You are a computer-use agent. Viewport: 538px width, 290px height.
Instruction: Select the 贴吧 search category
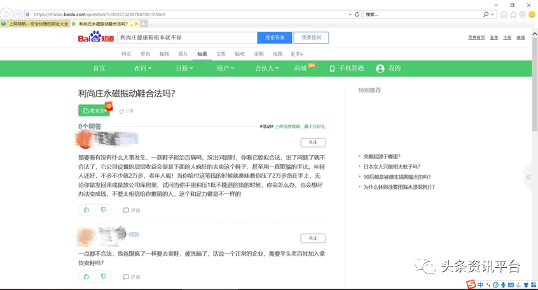click(240, 54)
